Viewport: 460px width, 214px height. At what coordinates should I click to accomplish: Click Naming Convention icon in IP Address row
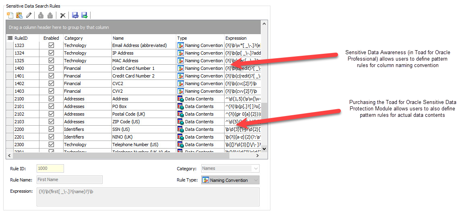pos(181,53)
